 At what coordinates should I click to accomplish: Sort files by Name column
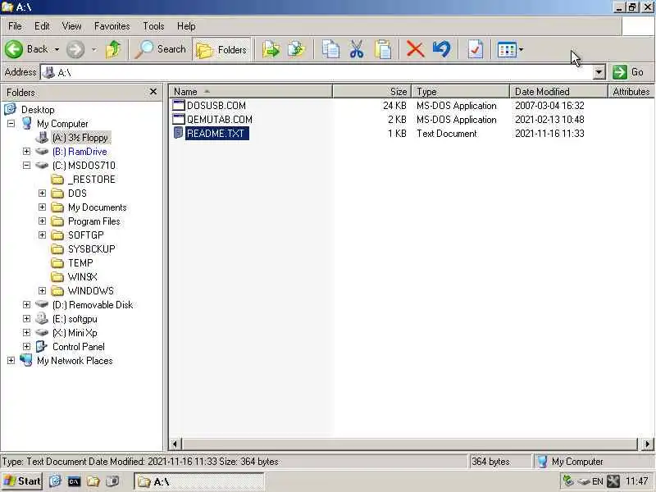[x=250, y=92]
